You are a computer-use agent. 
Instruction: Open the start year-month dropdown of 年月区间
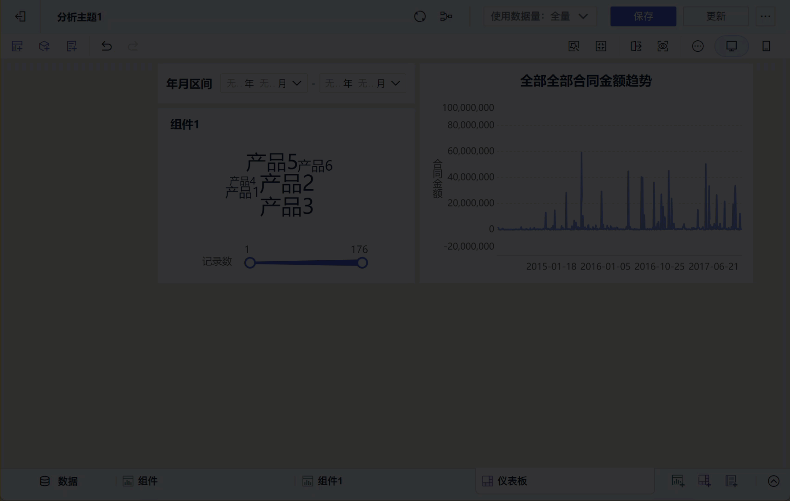tap(263, 83)
